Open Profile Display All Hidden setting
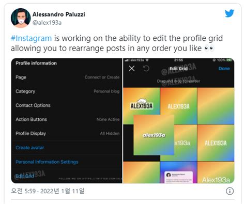The width and height of the screenshot is (245, 204). [67, 133]
